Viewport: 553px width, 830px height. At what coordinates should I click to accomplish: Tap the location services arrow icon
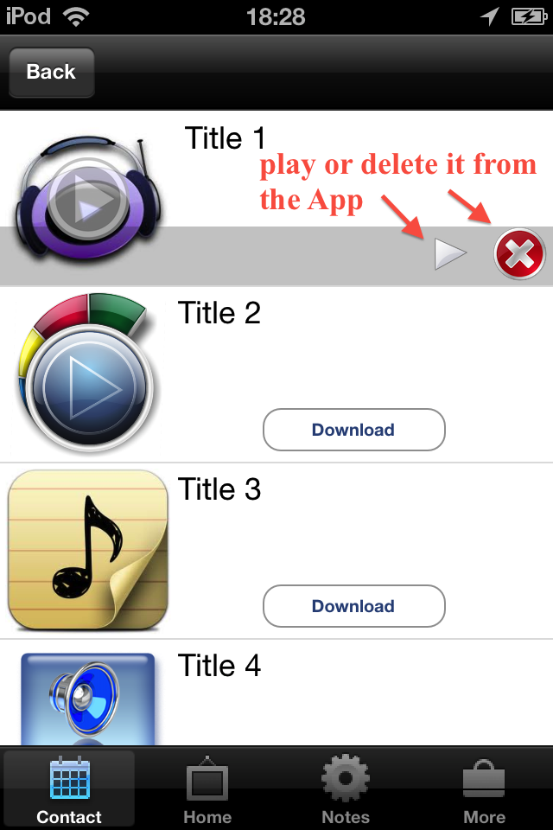pos(490,17)
